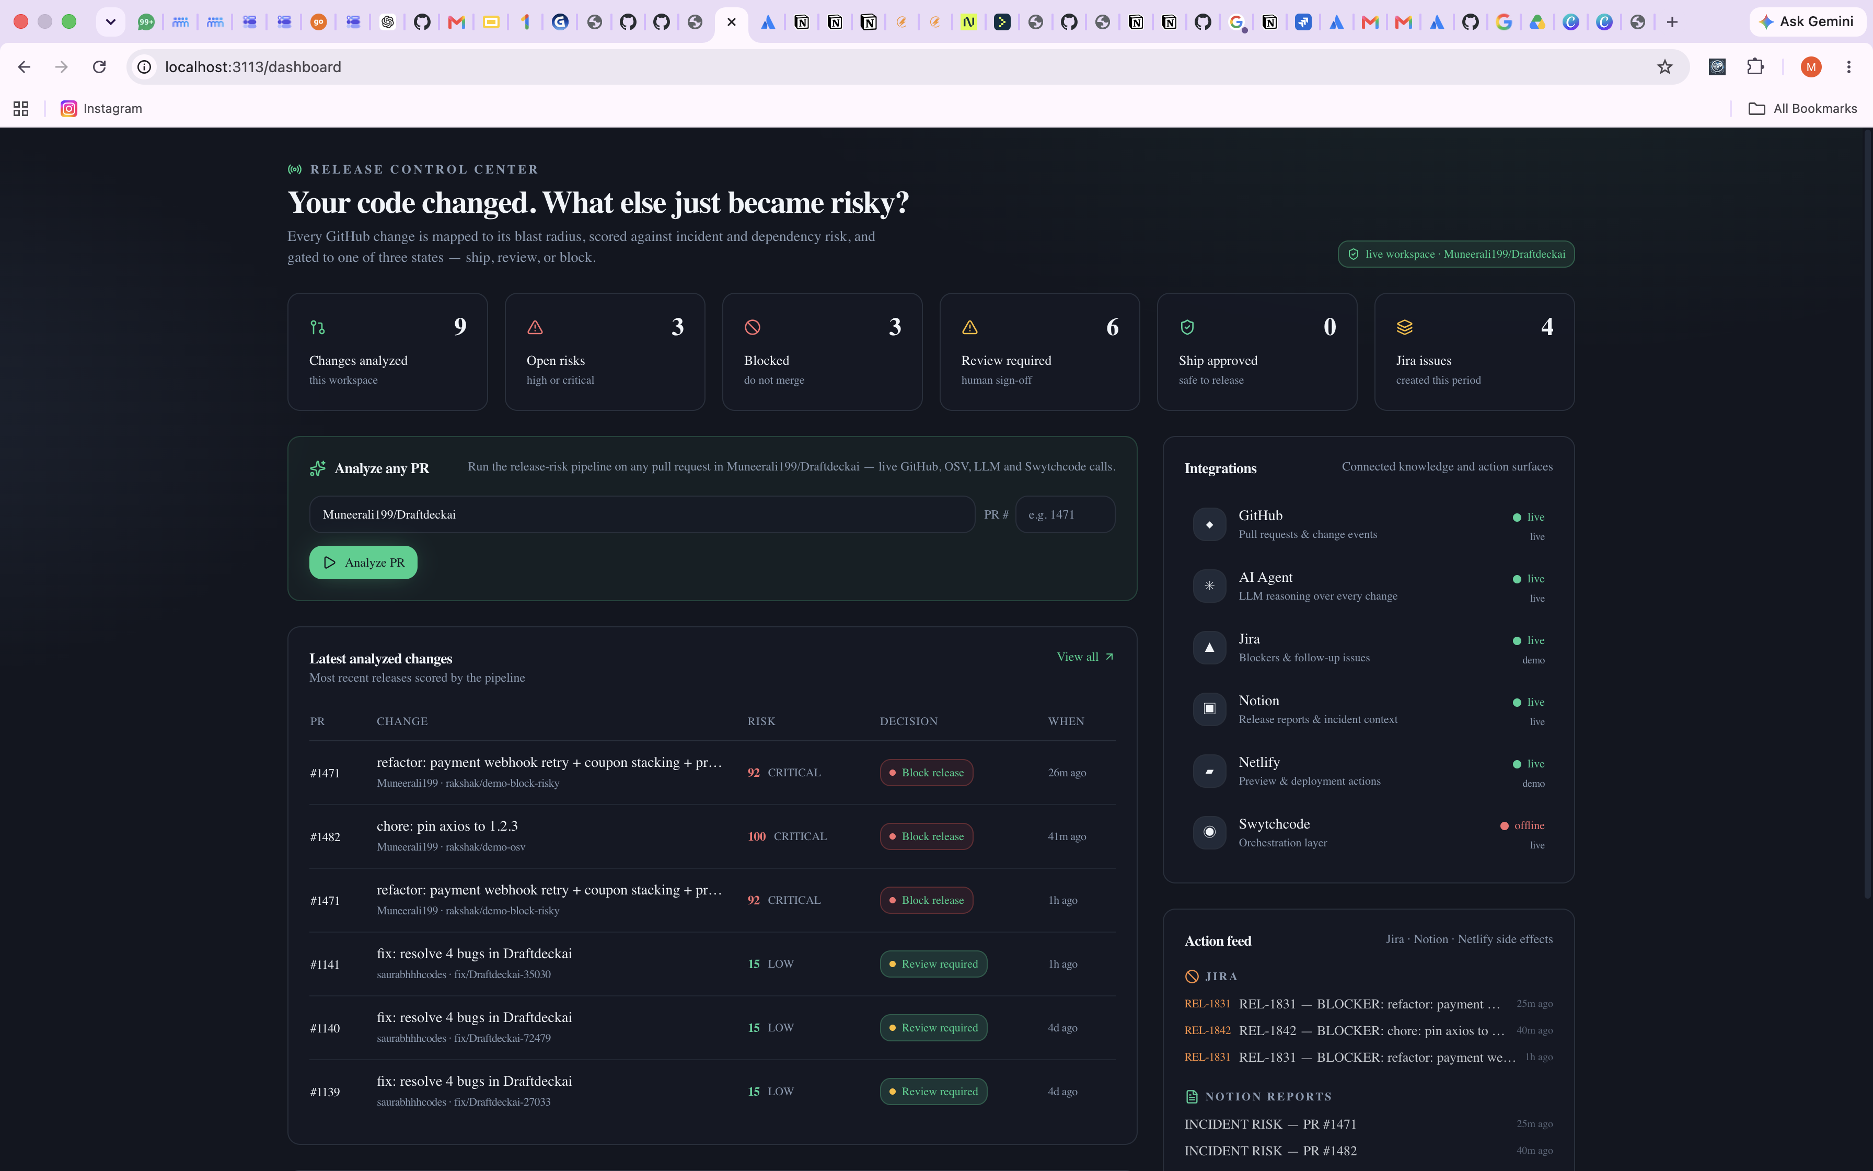Screen dimensions: 1873x1171
Task: Open a new browser tab
Action: [x=1672, y=21]
